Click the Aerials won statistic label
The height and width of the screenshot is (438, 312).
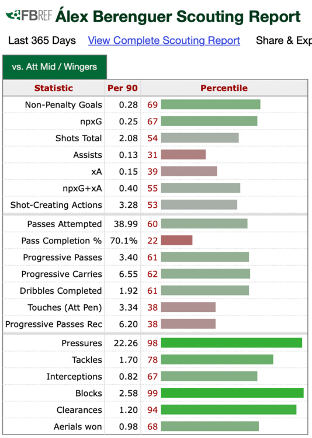coord(78,426)
